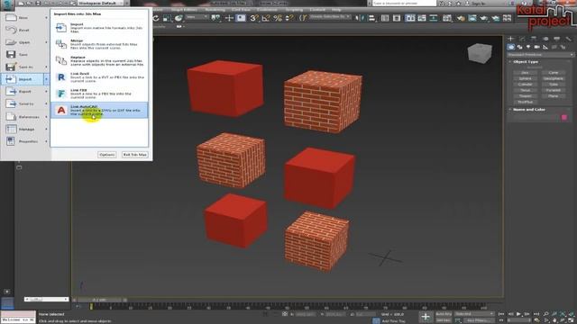This screenshot has width=577, height=324.
Task: Choose Link AutoCAD in the import list
Action: [x=99, y=110]
